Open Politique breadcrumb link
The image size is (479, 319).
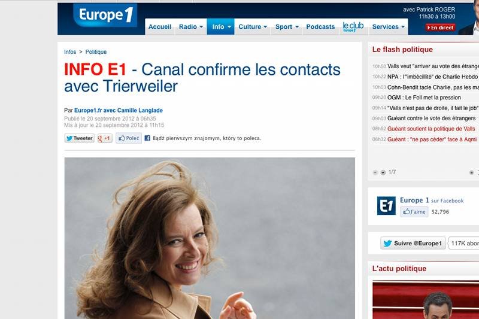(96, 52)
